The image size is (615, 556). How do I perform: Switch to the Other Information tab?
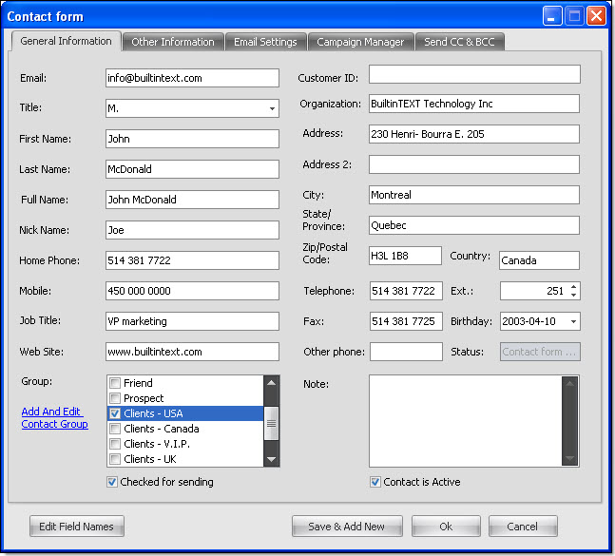[x=173, y=42]
